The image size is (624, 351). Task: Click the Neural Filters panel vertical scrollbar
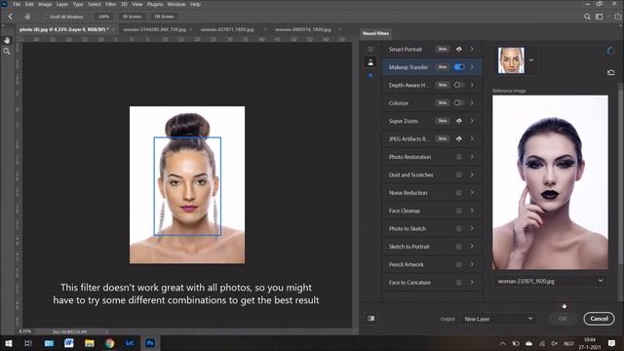620,175
